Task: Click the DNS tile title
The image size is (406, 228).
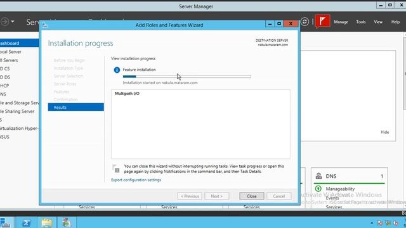Action: coord(331,176)
